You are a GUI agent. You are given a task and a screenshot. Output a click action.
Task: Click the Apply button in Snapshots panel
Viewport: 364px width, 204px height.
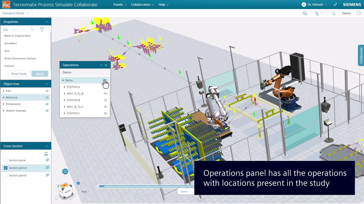(x=40, y=74)
